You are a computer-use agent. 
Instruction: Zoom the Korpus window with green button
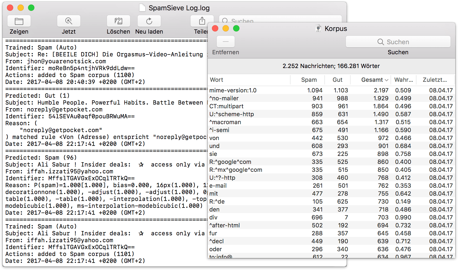pyautogui.click(x=236, y=28)
